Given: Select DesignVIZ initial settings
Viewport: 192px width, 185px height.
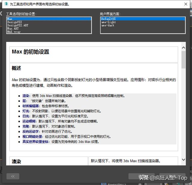Looking at the screenshot, I should [x=14, y=22].
